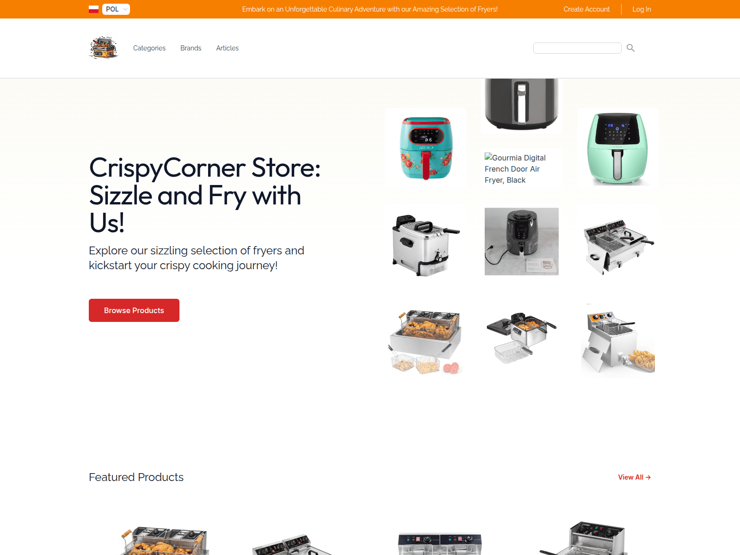Screen dimensions: 740x555
Task: Select the stainless steel deep fryer with handle
Action: click(425, 245)
